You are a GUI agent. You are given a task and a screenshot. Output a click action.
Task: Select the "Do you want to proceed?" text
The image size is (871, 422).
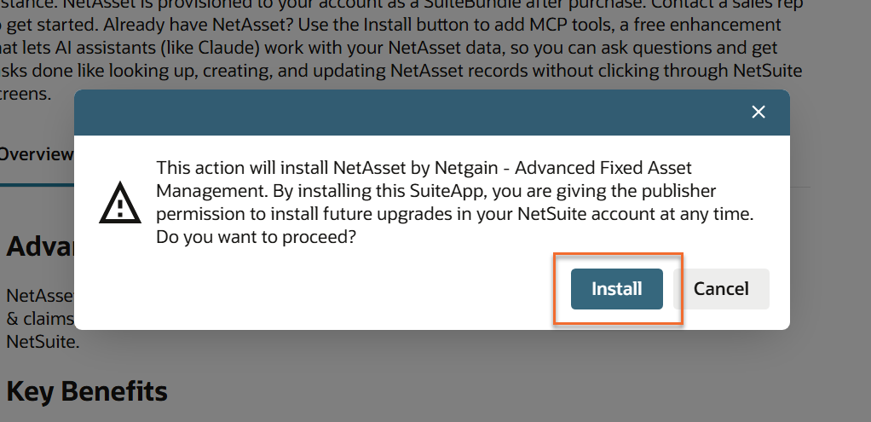coord(256,237)
